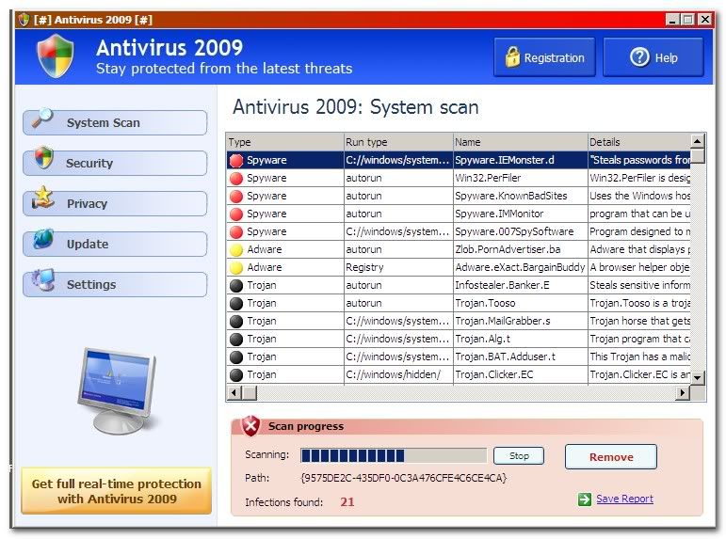Click the shield icon beside Security
This screenshot has height=539, width=726.
click(43, 158)
